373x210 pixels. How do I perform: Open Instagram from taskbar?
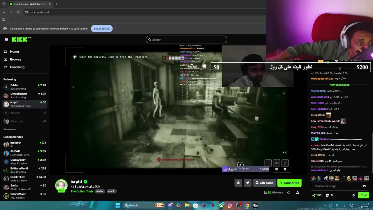click(x=230, y=205)
